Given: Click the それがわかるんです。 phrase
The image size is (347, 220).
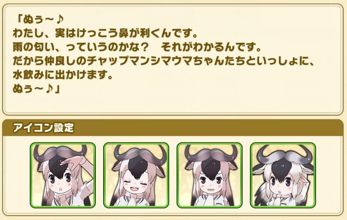Looking at the screenshot, I should coord(211,47).
